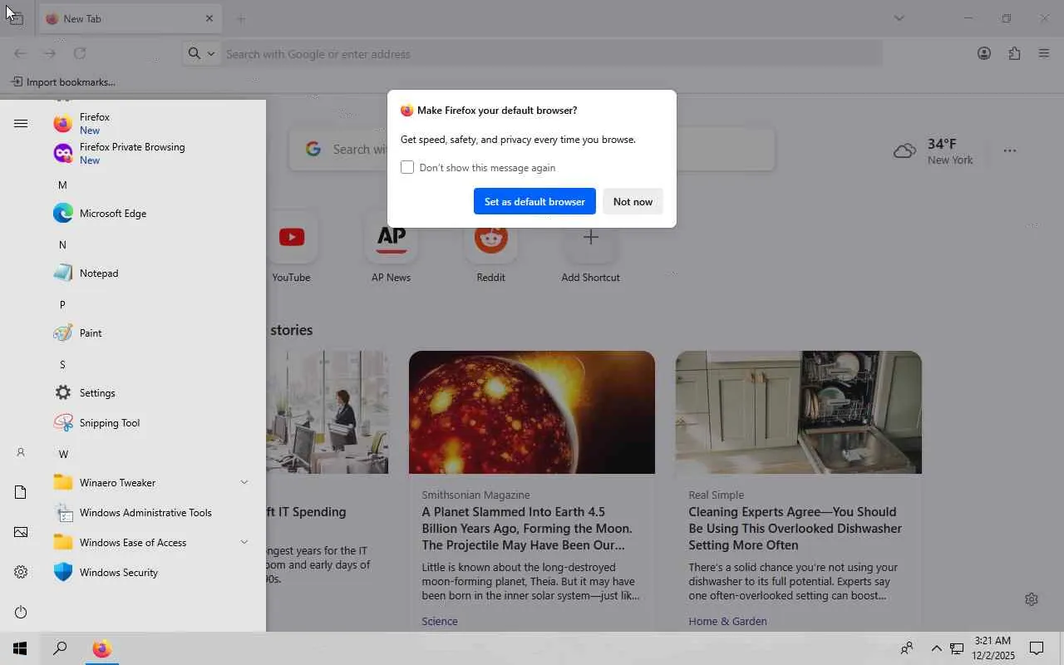This screenshot has width=1064, height=665.
Task: Click "Set as default browser" button
Action: pyautogui.click(x=534, y=201)
